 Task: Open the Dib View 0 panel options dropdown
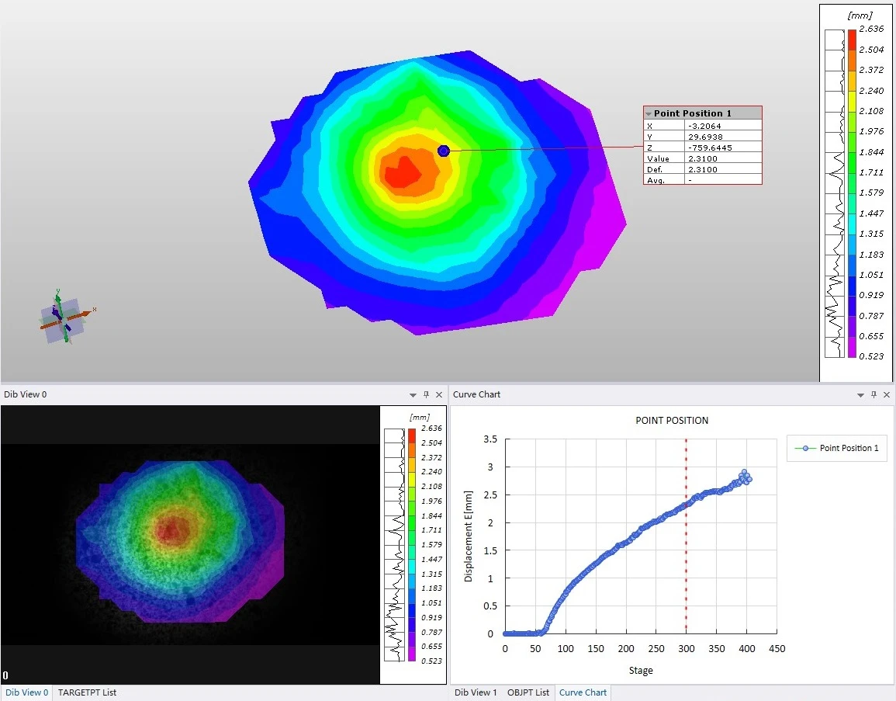(413, 394)
